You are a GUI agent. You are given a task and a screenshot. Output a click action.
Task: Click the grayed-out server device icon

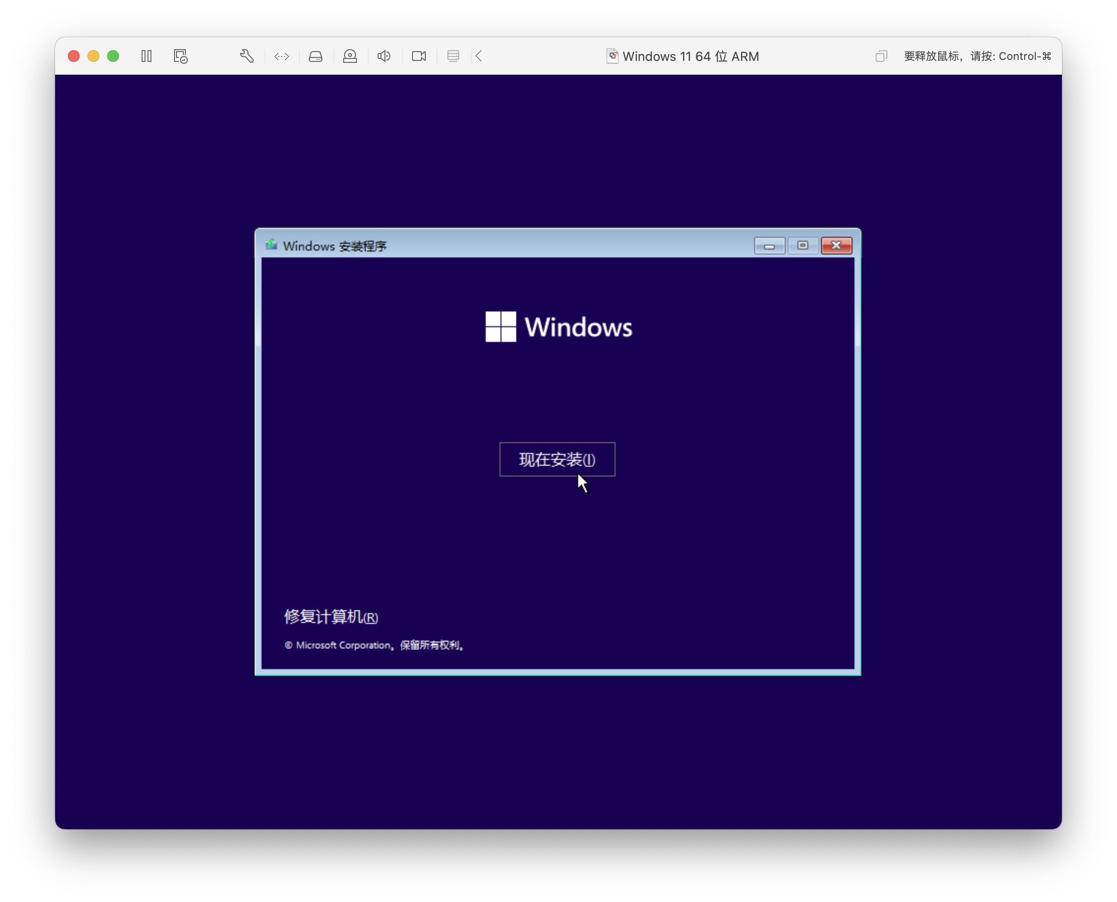(x=453, y=56)
